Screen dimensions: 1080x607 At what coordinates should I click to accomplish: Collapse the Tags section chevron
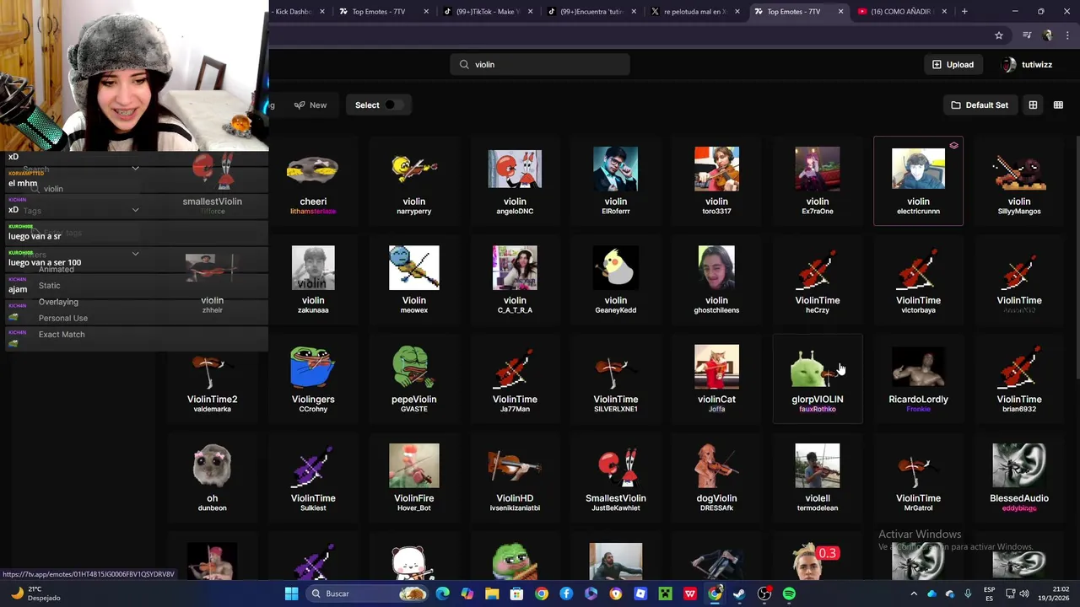tap(135, 210)
